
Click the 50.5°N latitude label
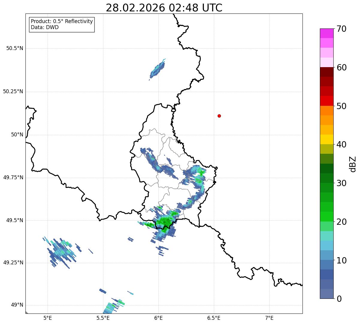pyautogui.click(x=15, y=48)
